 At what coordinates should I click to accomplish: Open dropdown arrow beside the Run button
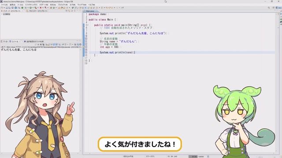(x=33, y=8)
